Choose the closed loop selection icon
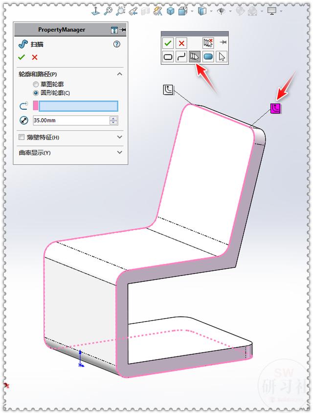313x414 pixels. pyautogui.click(x=168, y=56)
